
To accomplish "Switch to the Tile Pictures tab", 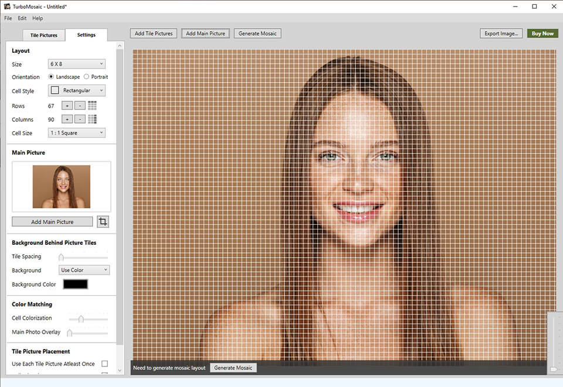I will pos(44,35).
